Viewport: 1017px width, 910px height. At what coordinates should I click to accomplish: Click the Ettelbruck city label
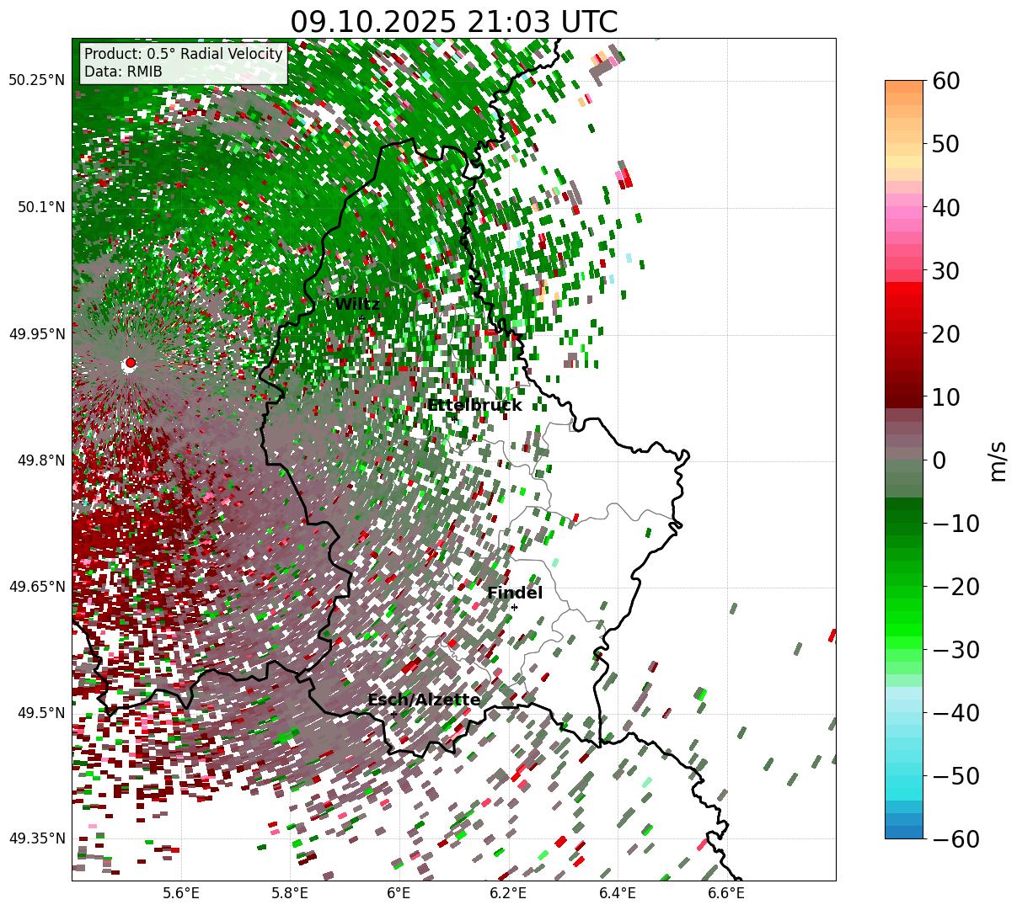(474, 406)
